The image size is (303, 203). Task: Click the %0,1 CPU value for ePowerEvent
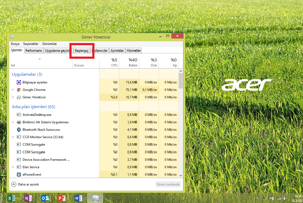114,175
